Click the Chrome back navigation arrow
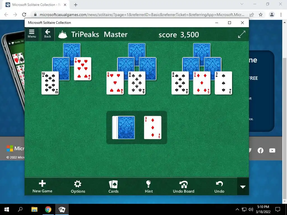 point(6,15)
